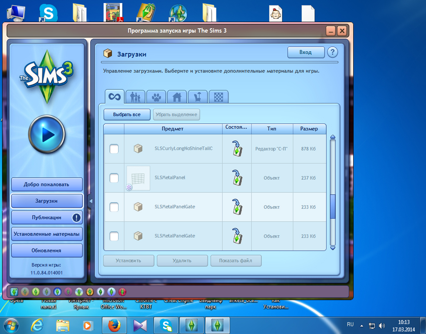Switch to the Sims people tab
426x334 pixels.
pyautogui.click(x=135, y=97)
